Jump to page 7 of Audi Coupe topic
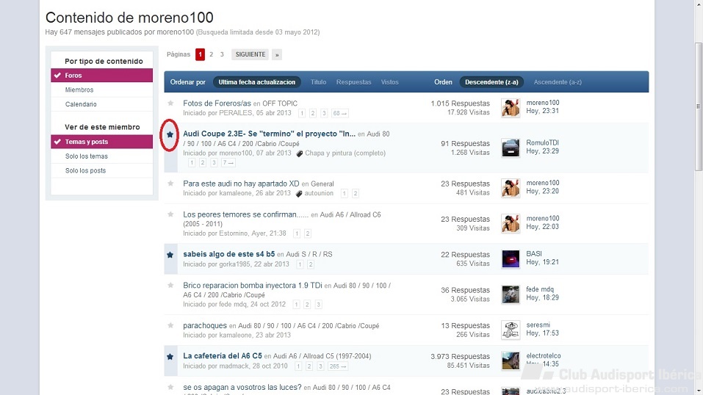The image size is (703, 395). pyautogui.click(x=228, y=163)
